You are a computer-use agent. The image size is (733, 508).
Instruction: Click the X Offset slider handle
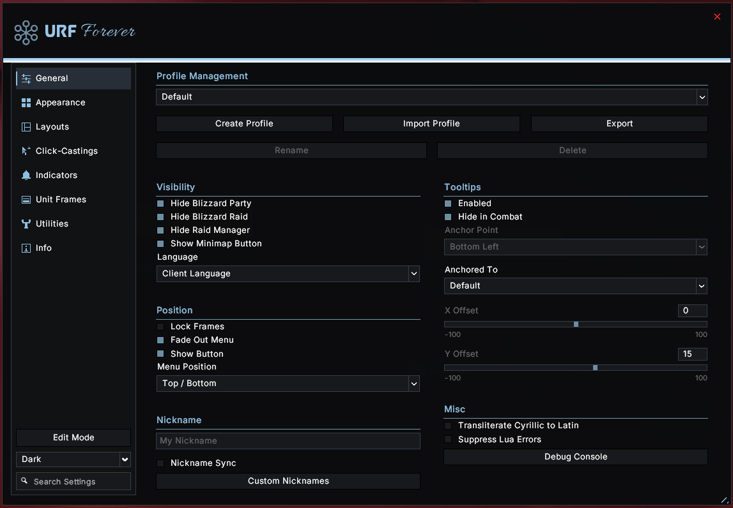click(x=576, y=324)
